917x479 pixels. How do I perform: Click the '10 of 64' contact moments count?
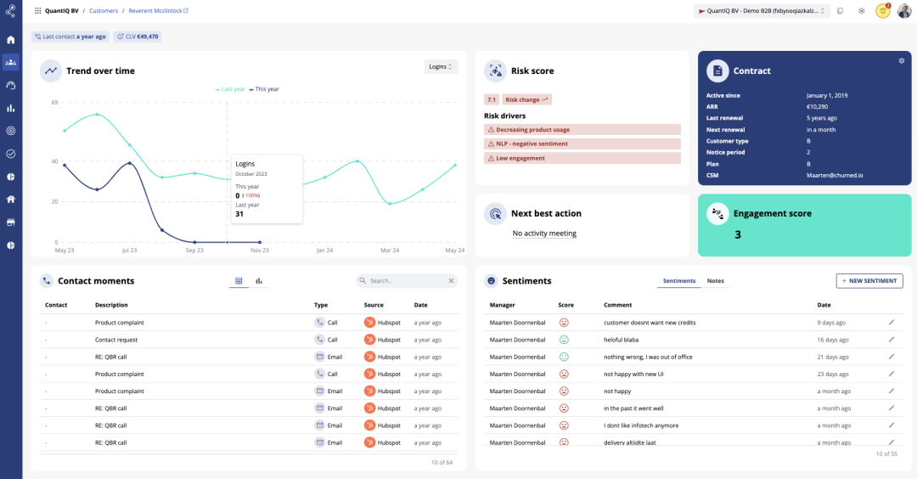pos(442,463)
